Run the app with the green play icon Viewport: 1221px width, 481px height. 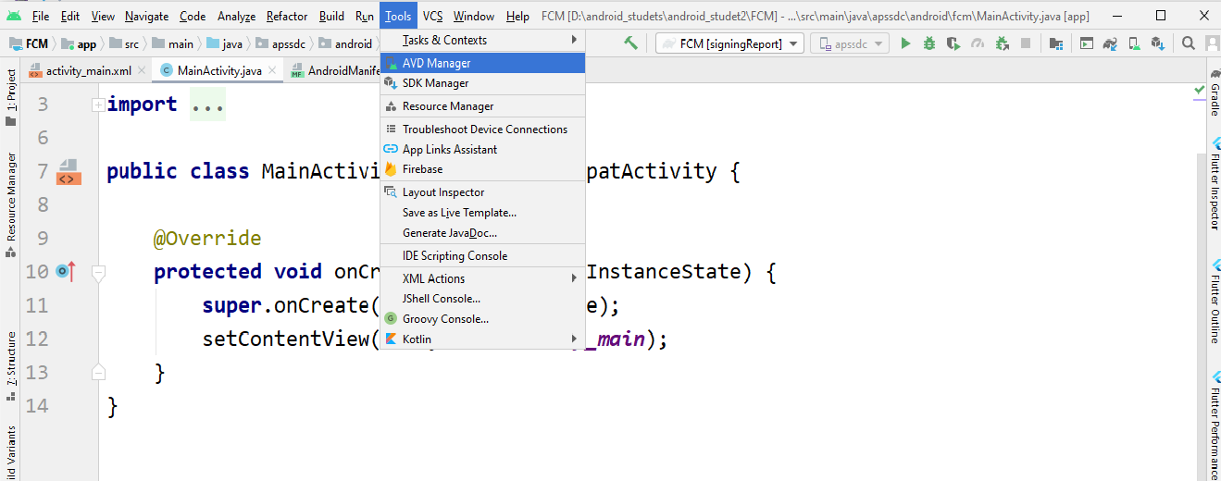click(x=905, y=43)
